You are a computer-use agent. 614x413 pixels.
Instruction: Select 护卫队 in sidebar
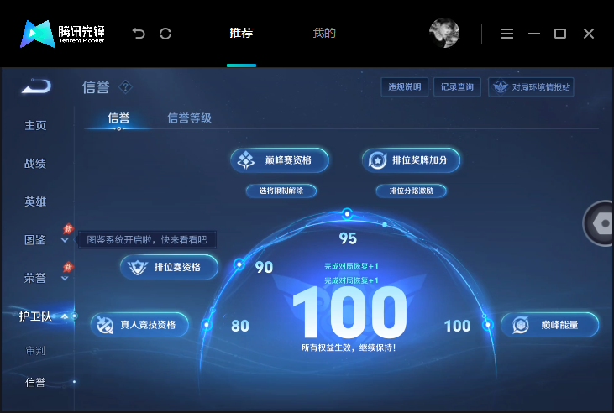point(35,316)
